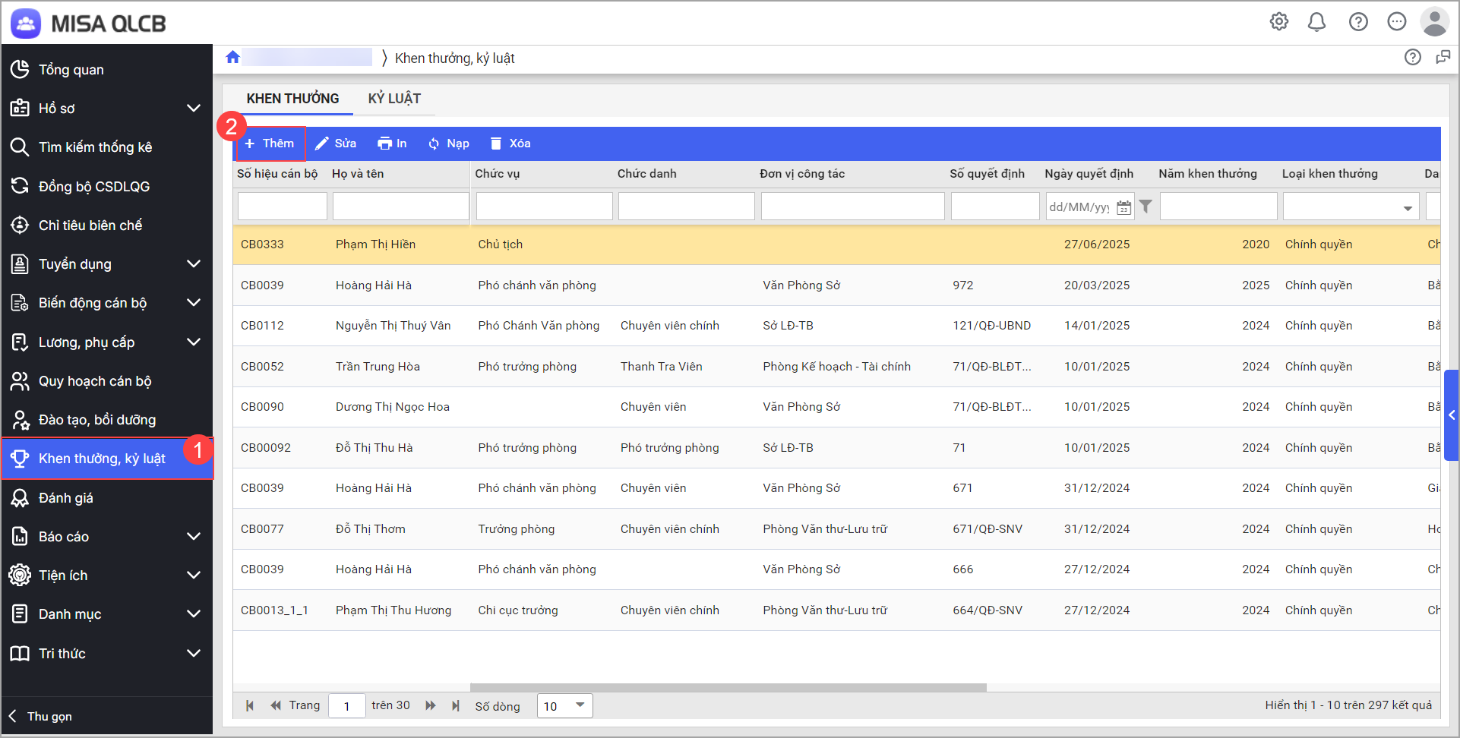The image size is (1460, 738).
Task: Click the Năm khen thưởng filter field
Action: (1218, 207)
